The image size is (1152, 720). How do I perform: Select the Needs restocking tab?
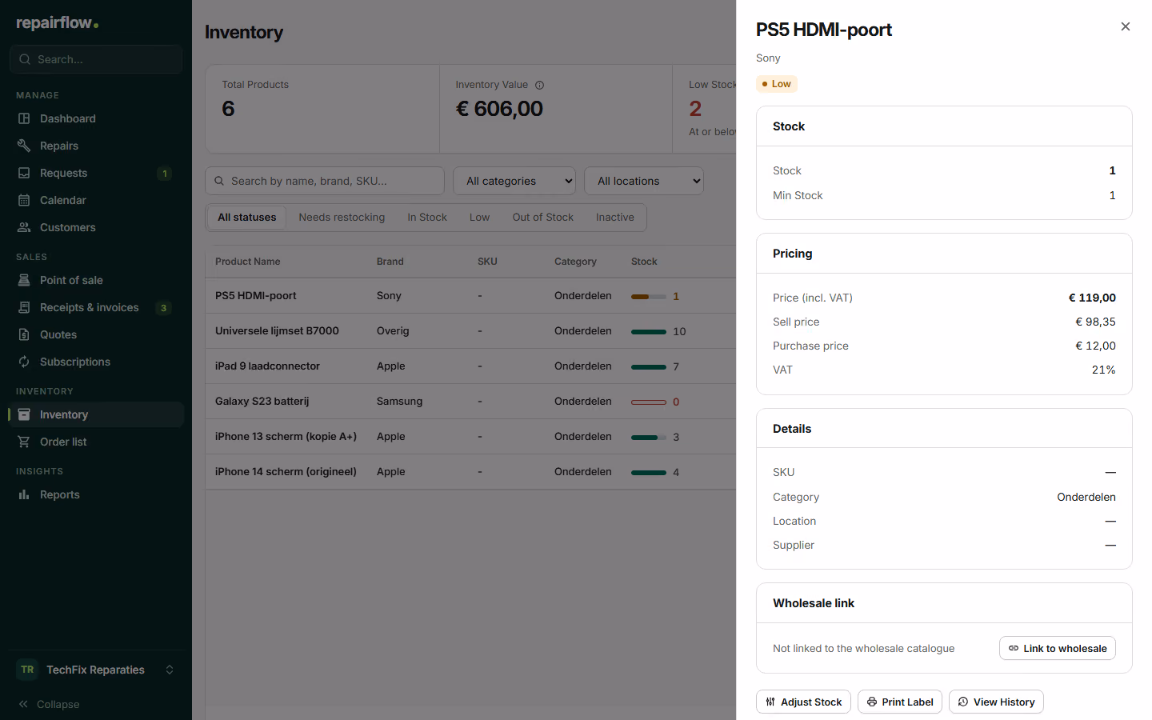click(342, 218)
